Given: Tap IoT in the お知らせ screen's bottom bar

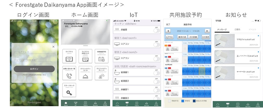Looking at the screenshot, I should click(228, 105).
